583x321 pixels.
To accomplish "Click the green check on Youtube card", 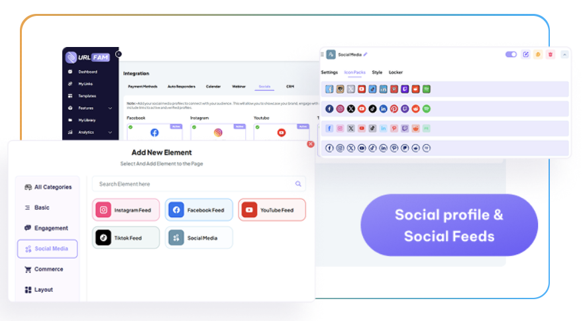I will [x=257, y=127].
